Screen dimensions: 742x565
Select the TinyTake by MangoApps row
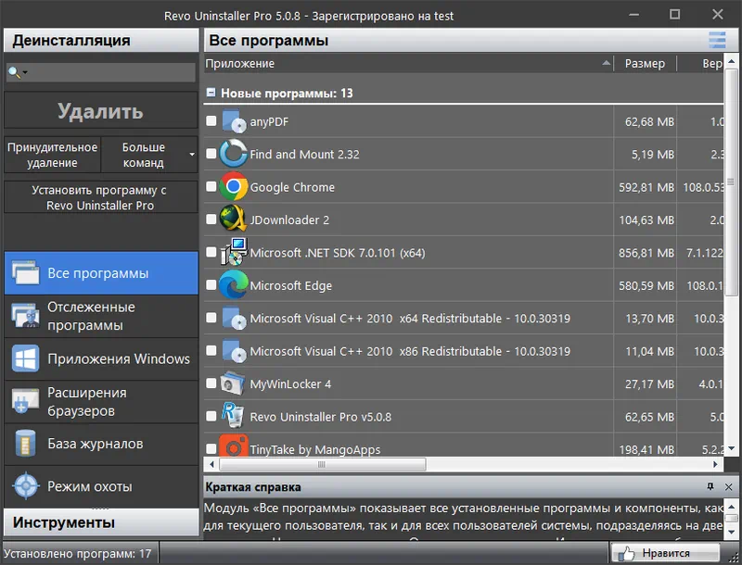click(x=464, y=446)
